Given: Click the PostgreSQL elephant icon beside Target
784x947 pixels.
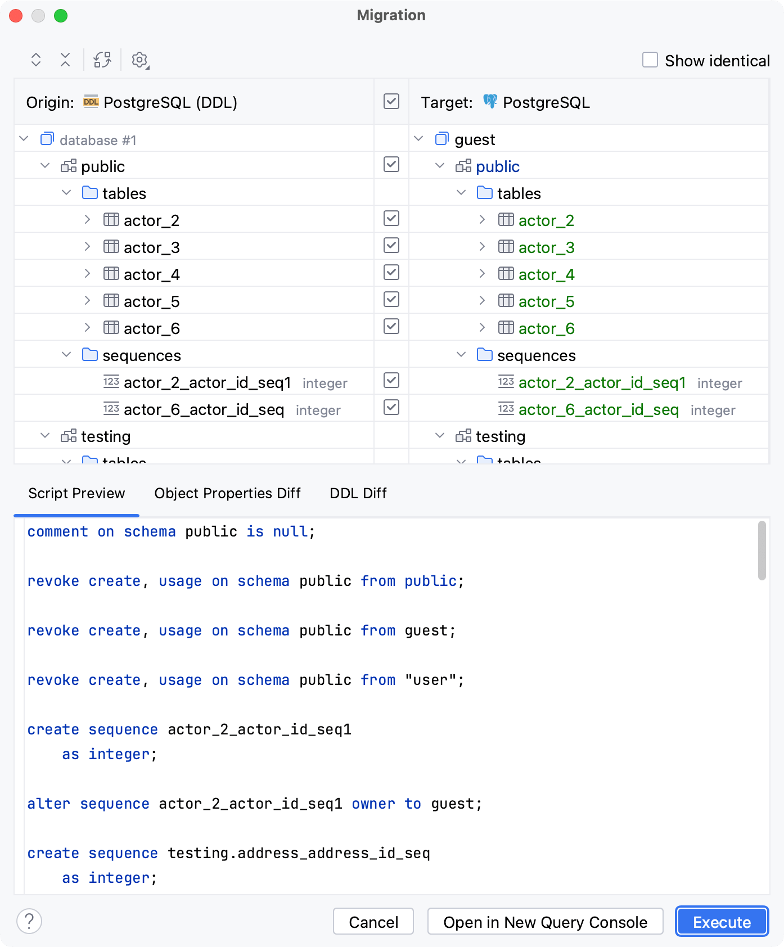Looking at the screenshot, I should 490,102.
